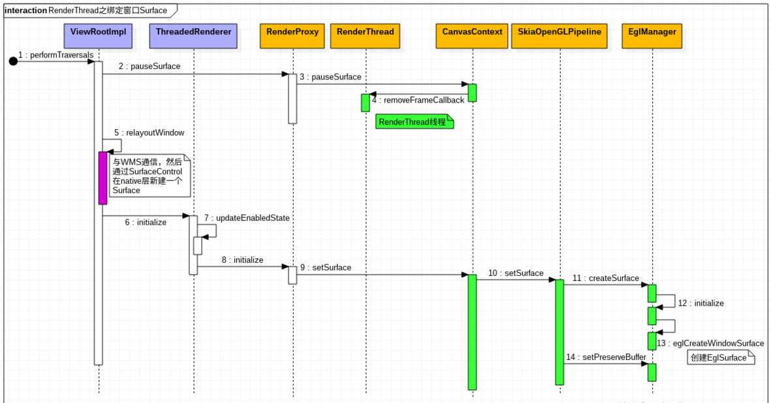The width and height of the screenshot is (771, 403).
Task: Click the '4 : removeFrameCallback' message label
Action: point(418,100)
